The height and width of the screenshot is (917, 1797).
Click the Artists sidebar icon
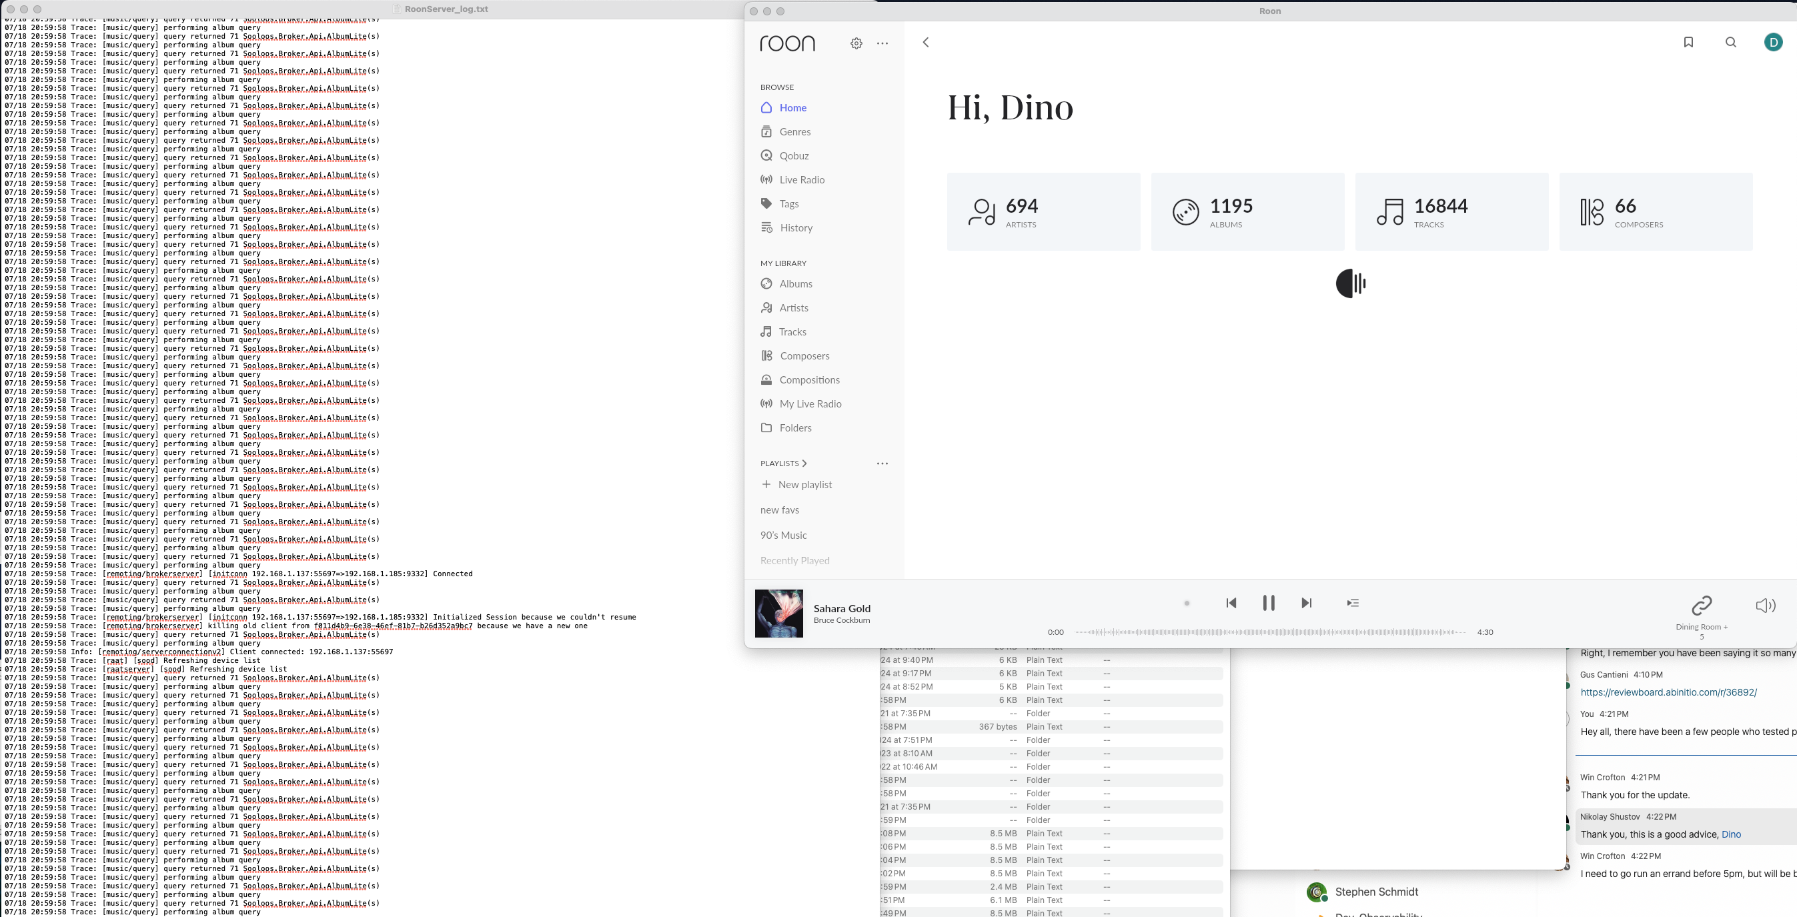click(x=766, y=307)
